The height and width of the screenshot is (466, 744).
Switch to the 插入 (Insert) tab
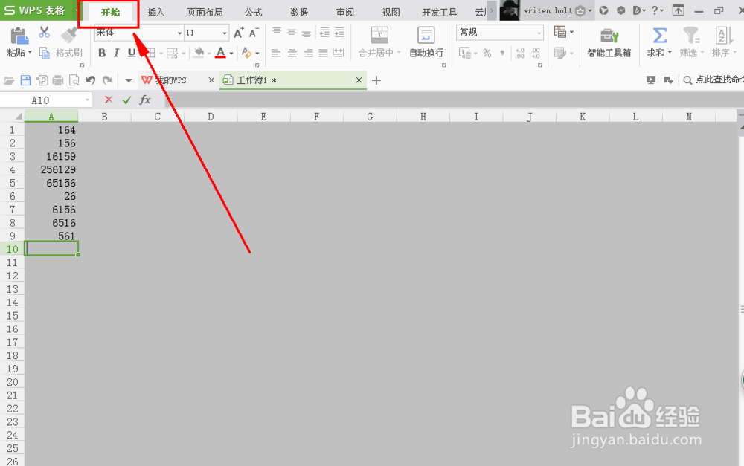pyautogui.click(x=155, y=13)
